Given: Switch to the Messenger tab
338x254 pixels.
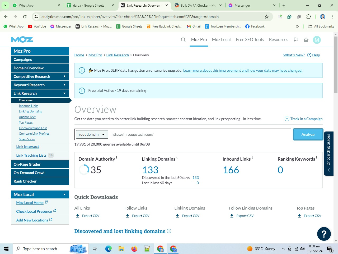Looking at the screenshot, I should 252,5.
